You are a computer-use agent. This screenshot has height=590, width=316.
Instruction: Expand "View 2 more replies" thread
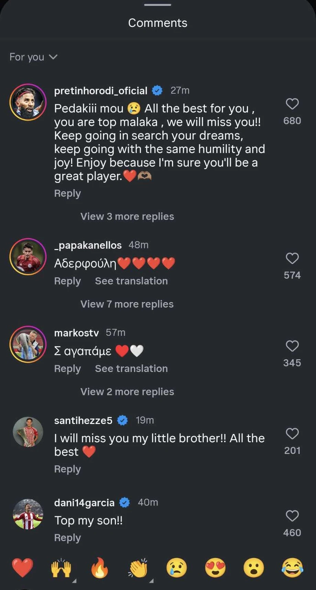[127, 392]
